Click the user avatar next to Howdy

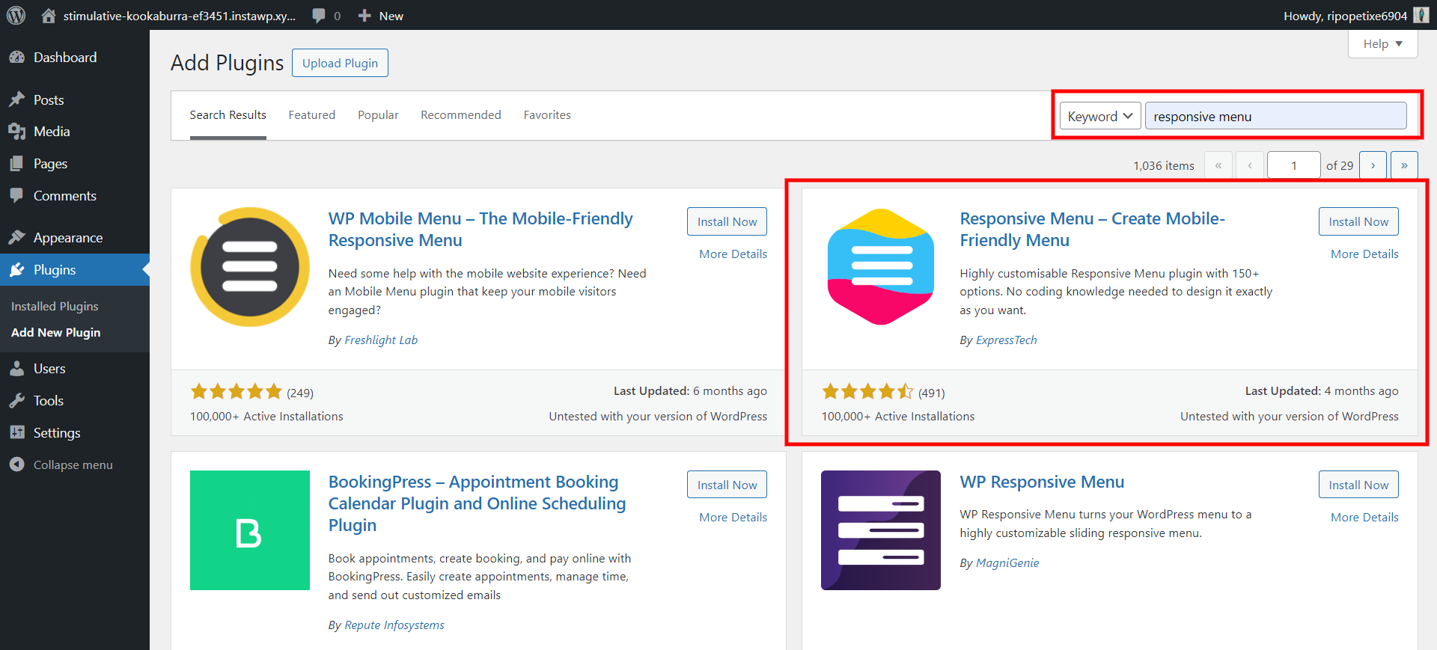pyautogui.click(x=1421, y=16)
